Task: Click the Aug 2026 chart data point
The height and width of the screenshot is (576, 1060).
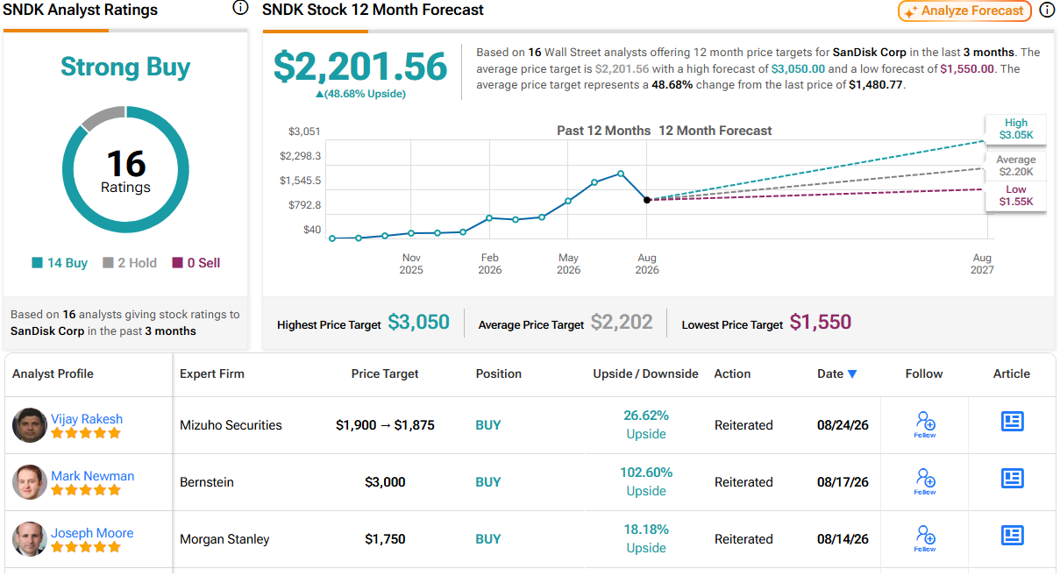Action: click(x=647, y=200)
